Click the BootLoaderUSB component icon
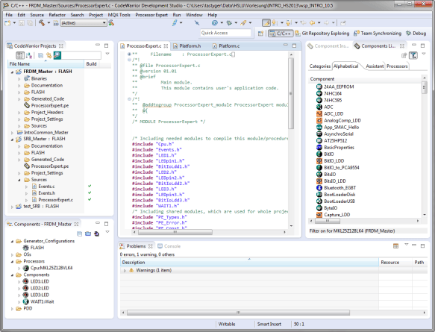435x332 pixels. pos(319,201)
